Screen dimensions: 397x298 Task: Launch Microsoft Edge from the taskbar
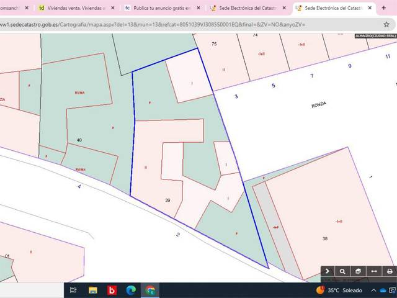(x=131, y=290)
